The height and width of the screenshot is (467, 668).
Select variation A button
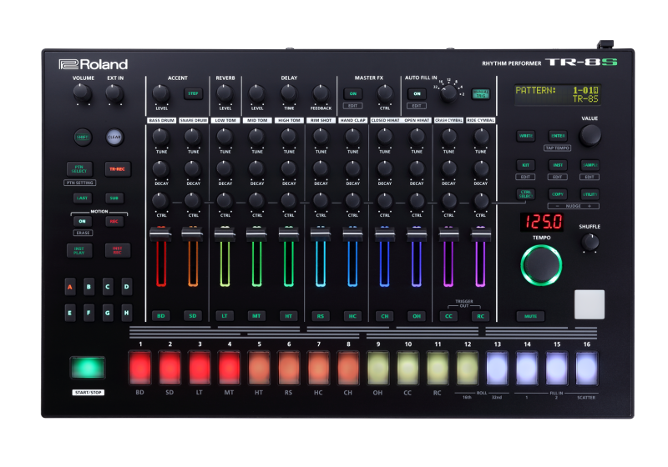pyautogui.click(x=70, y=287)
